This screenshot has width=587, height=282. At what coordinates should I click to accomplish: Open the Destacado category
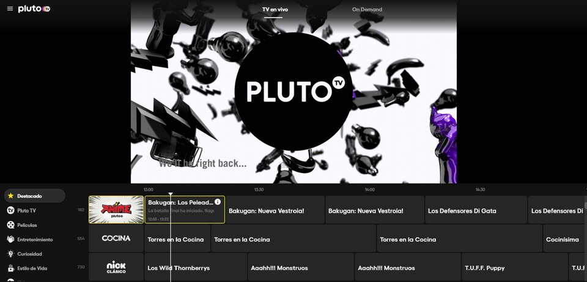35,196
